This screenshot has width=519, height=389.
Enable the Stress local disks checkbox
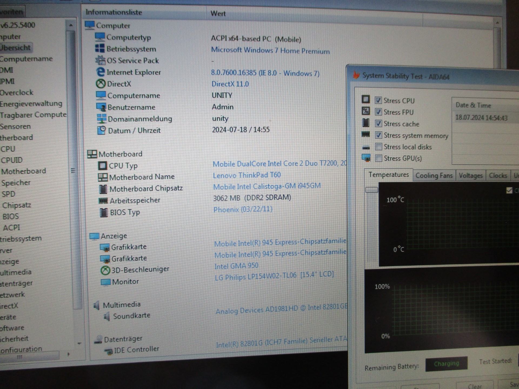tap(379, 147)
